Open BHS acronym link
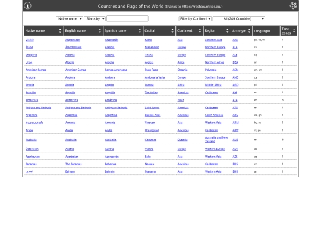Screen dimensions: 321x241 click(235, 164)
